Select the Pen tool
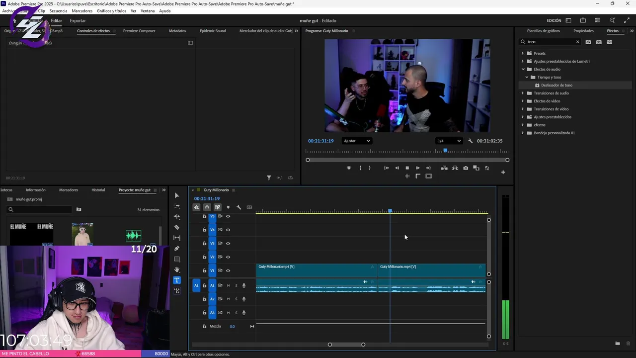The height and width of the screenshot is (358, 636). click(177, 249)
